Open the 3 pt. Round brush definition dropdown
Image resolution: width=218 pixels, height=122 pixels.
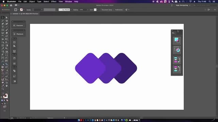click(x=71, y=10)
